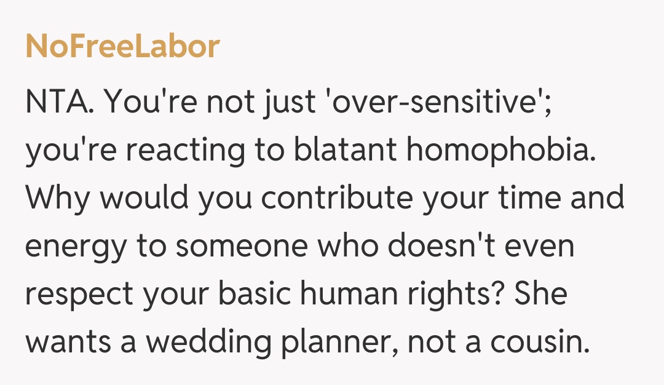The image size is (664, 385).
Task: Click the word 'She' ending the fifth line
Action: coord(540,294)
